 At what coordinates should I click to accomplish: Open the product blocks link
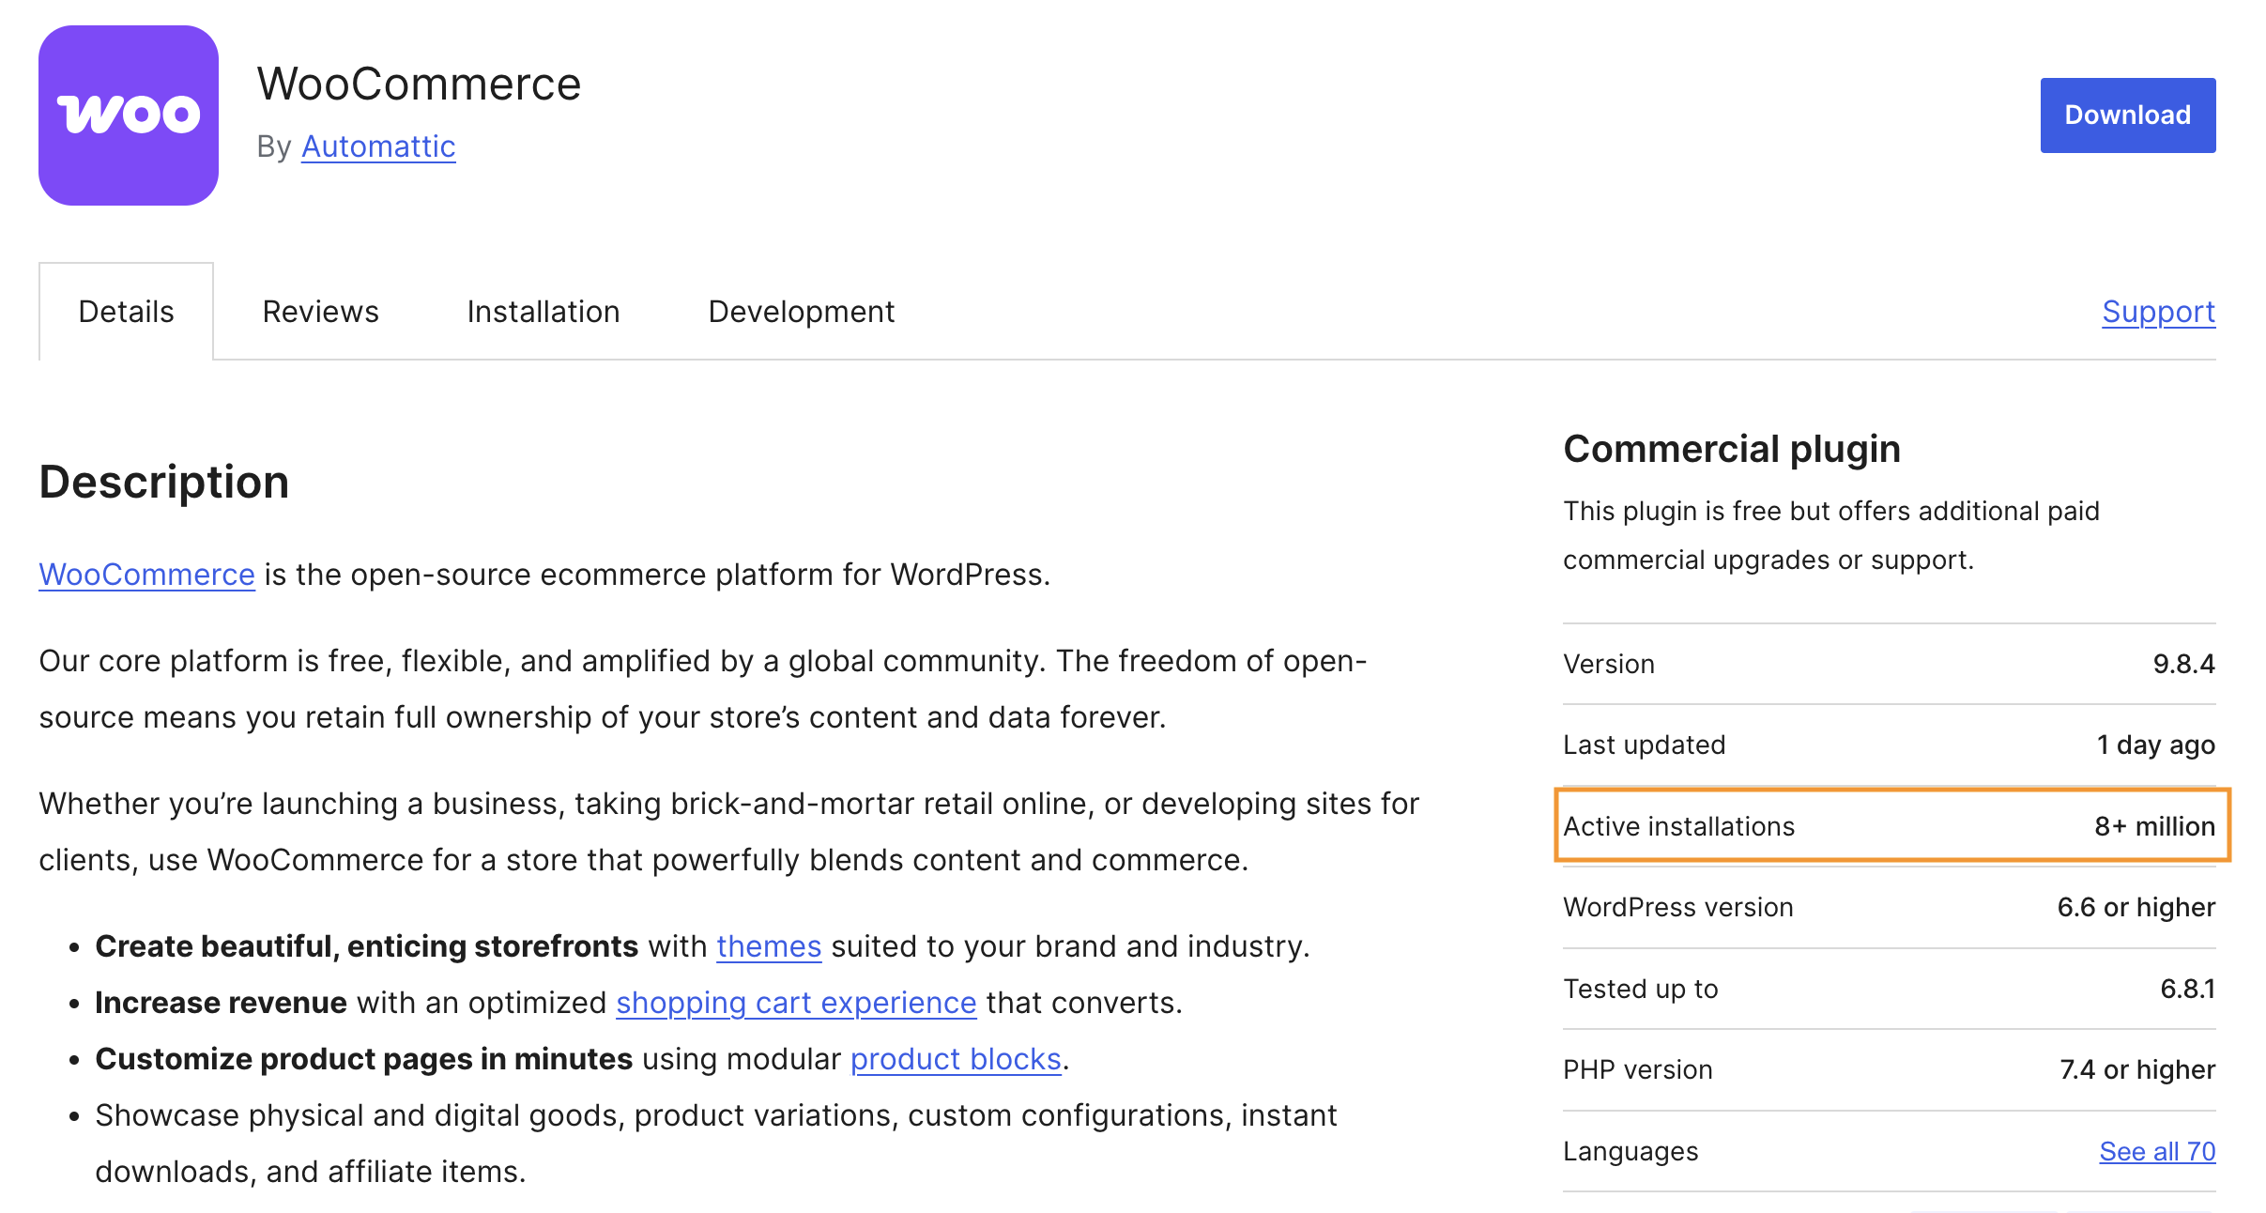click(x=956, y=1059)
